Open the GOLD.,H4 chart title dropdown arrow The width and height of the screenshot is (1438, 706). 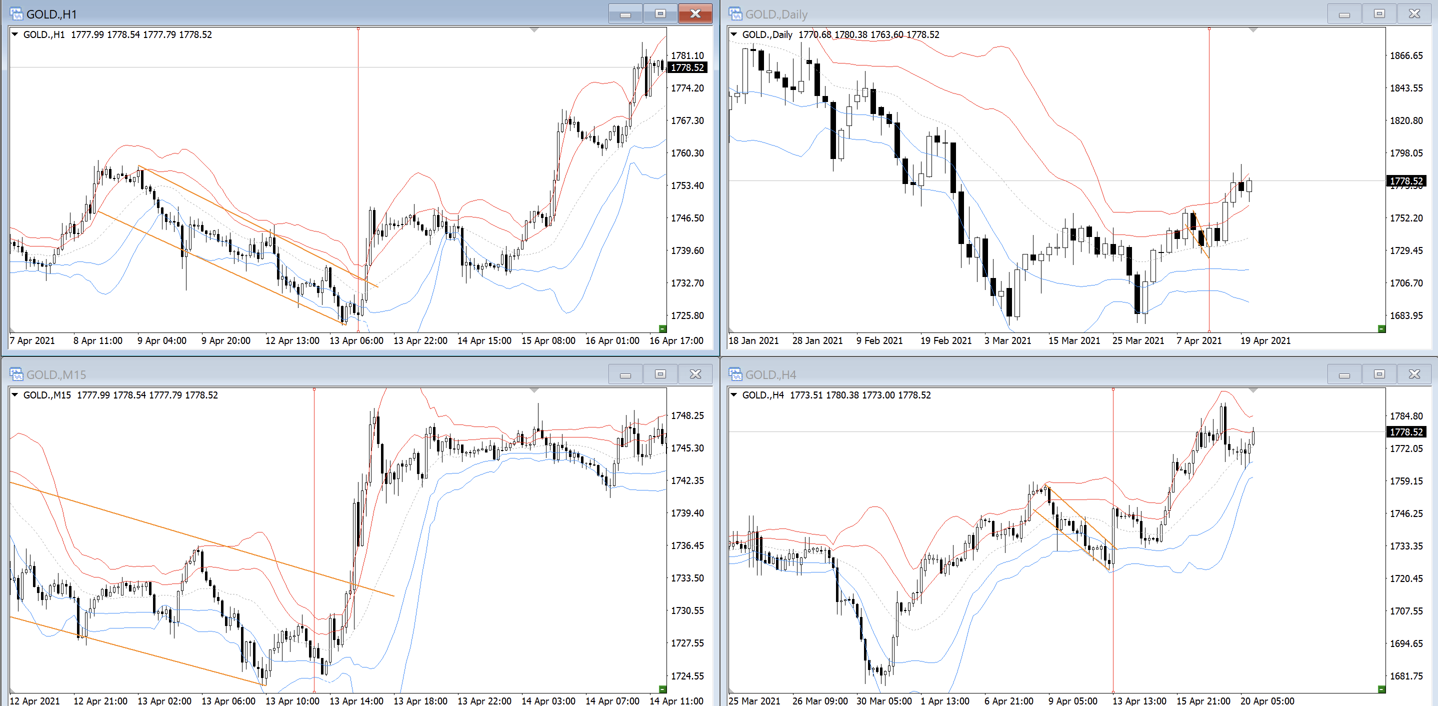734,394
